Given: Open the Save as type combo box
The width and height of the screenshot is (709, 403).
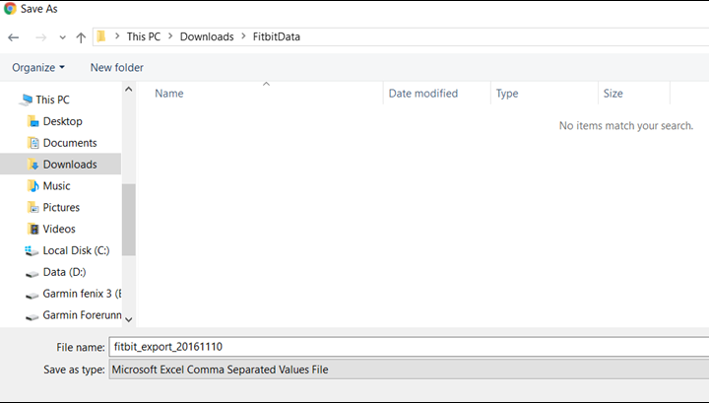Looking at the screenshot, I should pyautogui.click(x=408, y=369).
